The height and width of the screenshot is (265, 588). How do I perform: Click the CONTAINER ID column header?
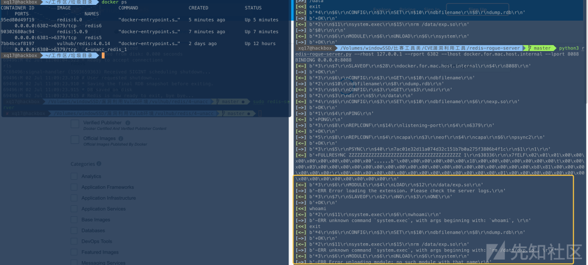(17, 8)
